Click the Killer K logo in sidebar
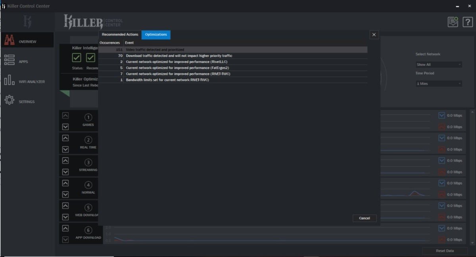 coord(27,21)
